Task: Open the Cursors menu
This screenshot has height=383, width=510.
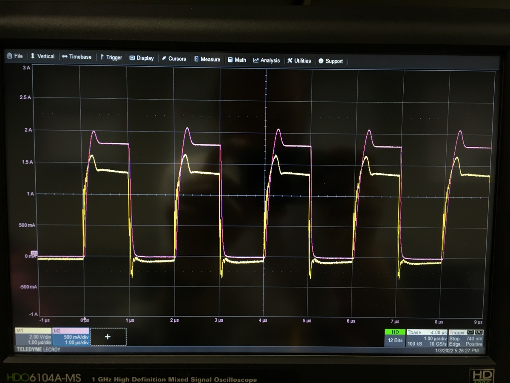Action: coord(174,59)
